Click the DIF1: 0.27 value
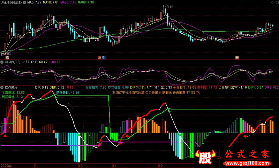Viewport: 279px width, 168px height. point(256,87)
